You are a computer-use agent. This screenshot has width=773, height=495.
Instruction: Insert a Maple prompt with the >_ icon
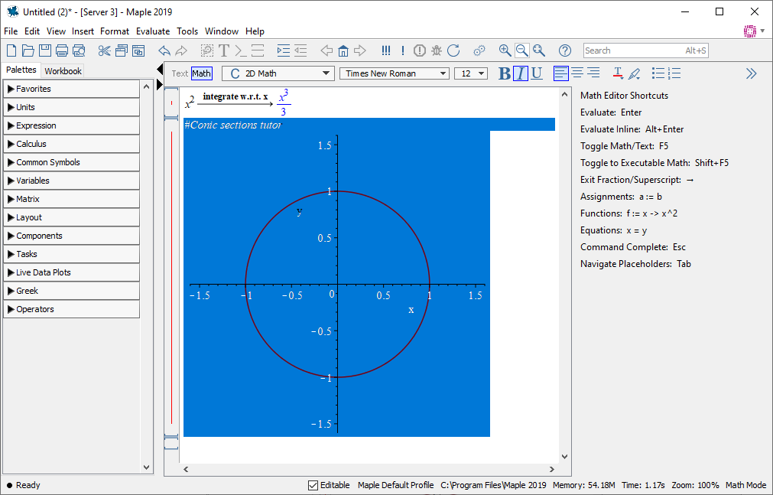(241, 50)
